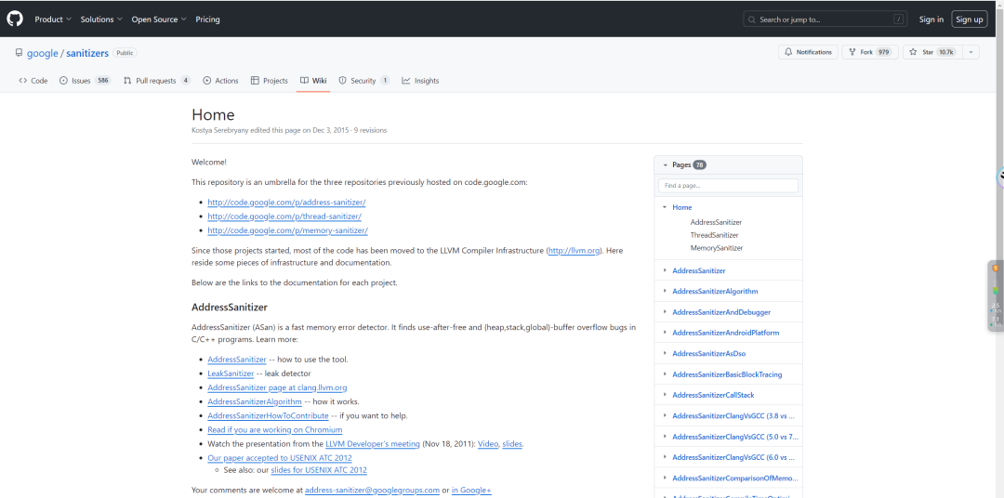Open the llvm.org link
Screen dimensions: 1004x498
click(x=575, y=251)
